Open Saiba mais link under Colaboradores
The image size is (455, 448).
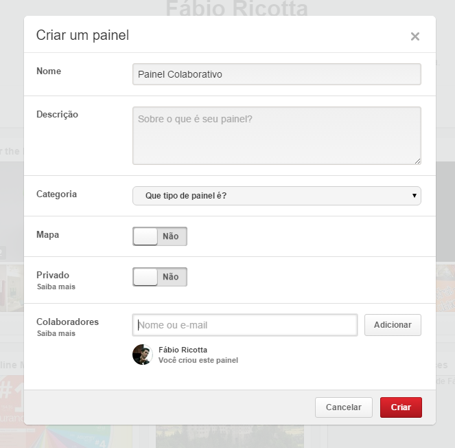tap(56, 333)
